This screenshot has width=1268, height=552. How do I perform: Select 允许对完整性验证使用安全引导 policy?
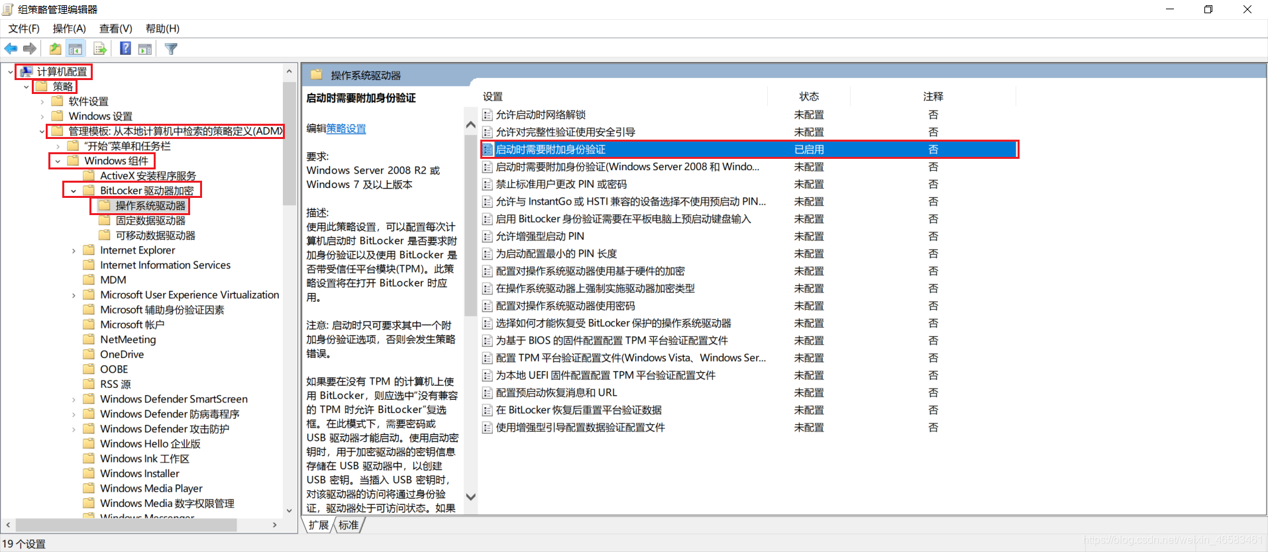(x=565, y=132)
